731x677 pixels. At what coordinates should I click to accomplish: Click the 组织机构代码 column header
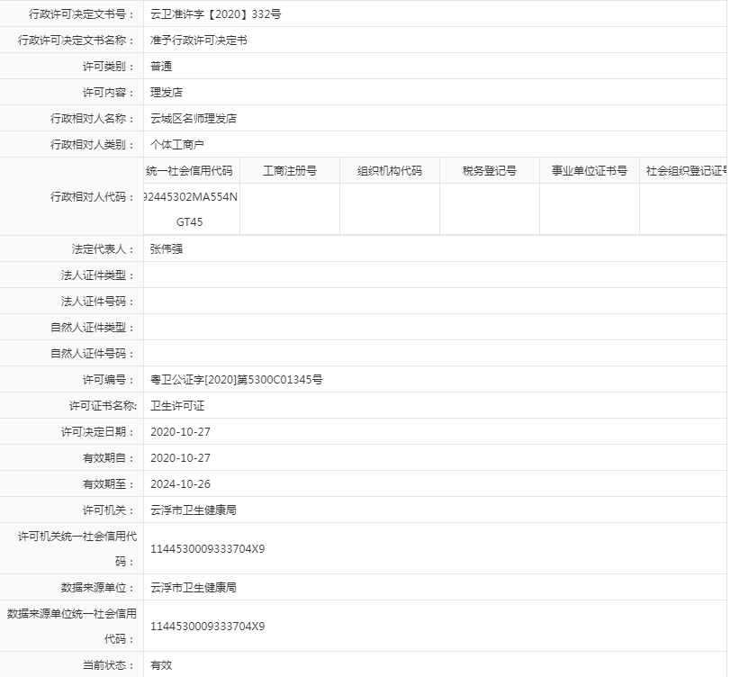coord(390,171)
